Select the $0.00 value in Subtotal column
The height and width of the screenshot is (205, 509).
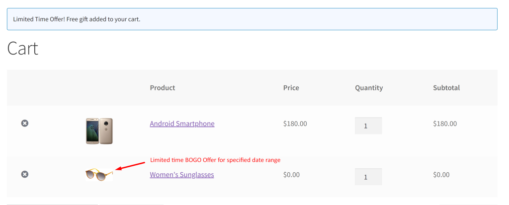pyautogui.click(x=441, y=175)
